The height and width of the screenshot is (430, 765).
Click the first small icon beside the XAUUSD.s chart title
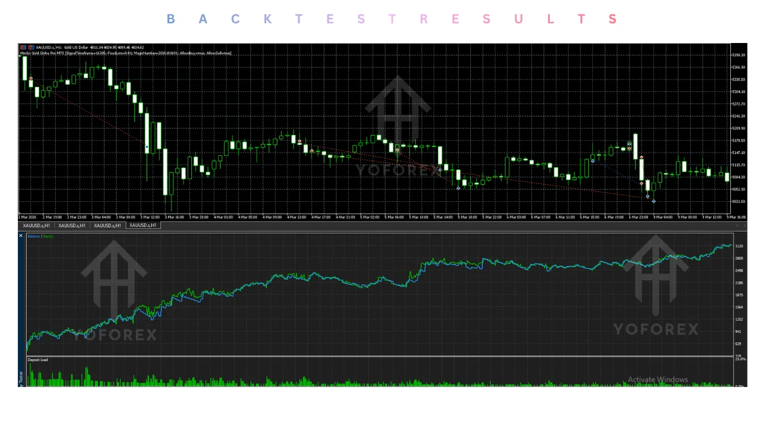tap(23, 47)
